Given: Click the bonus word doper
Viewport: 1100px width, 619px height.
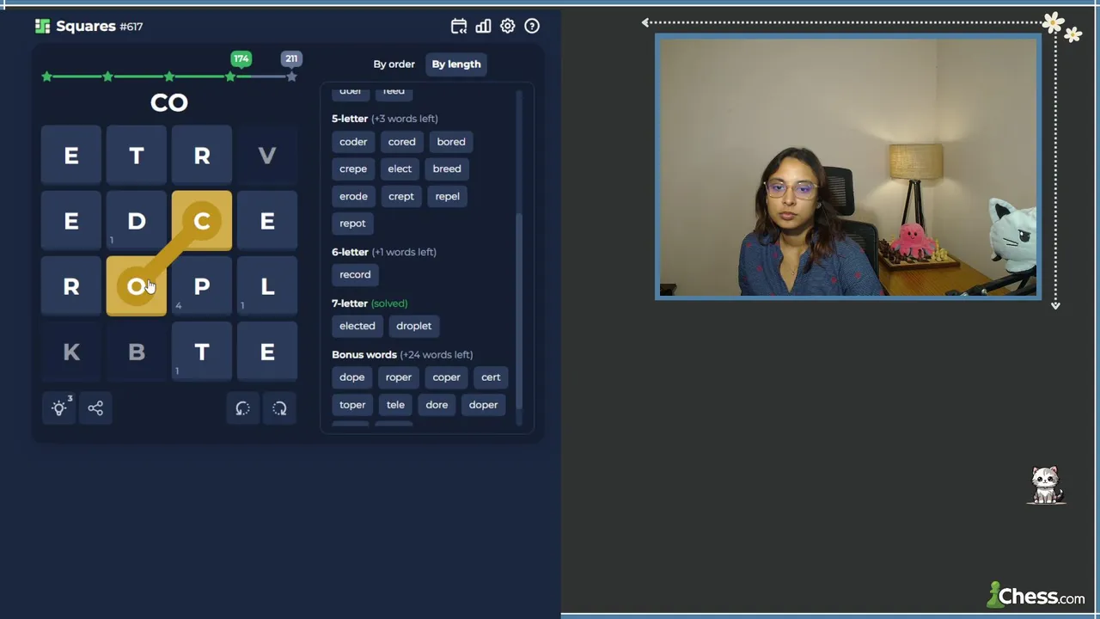Looking at the screenshot, I should [483, 405].
